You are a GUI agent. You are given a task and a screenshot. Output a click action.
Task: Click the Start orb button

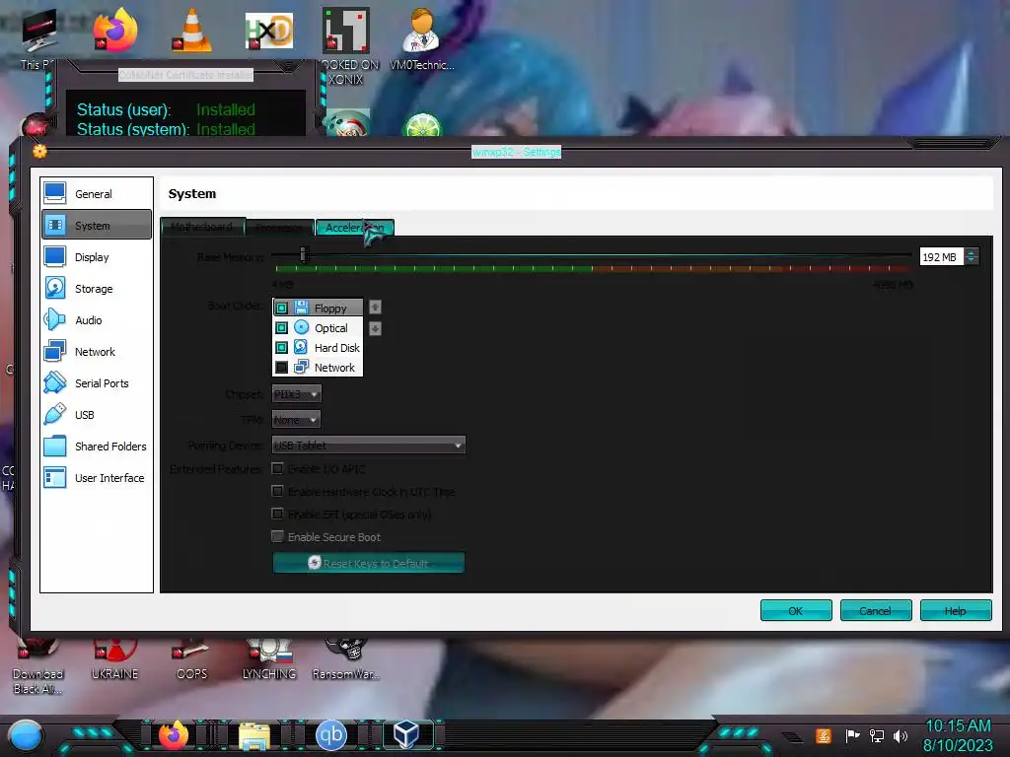[x=26, y=736]
